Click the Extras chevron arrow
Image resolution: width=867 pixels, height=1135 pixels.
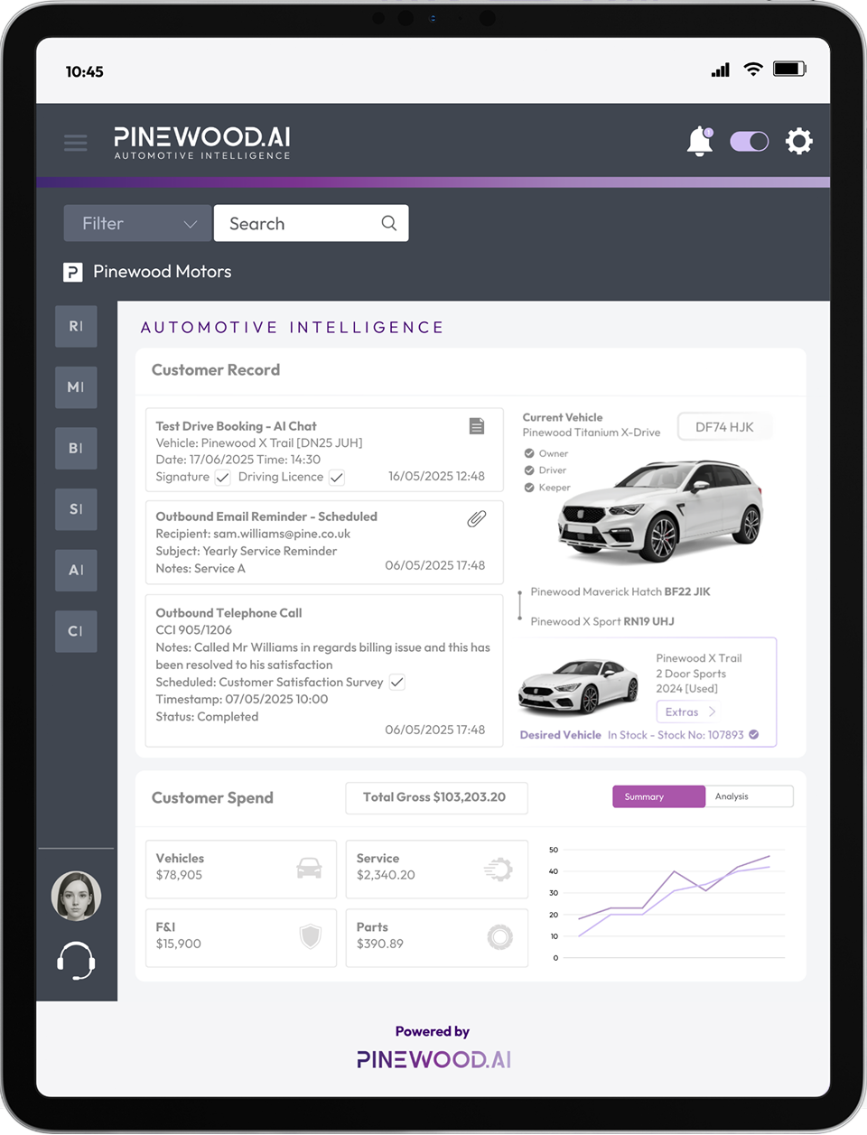tap(712, 712)
